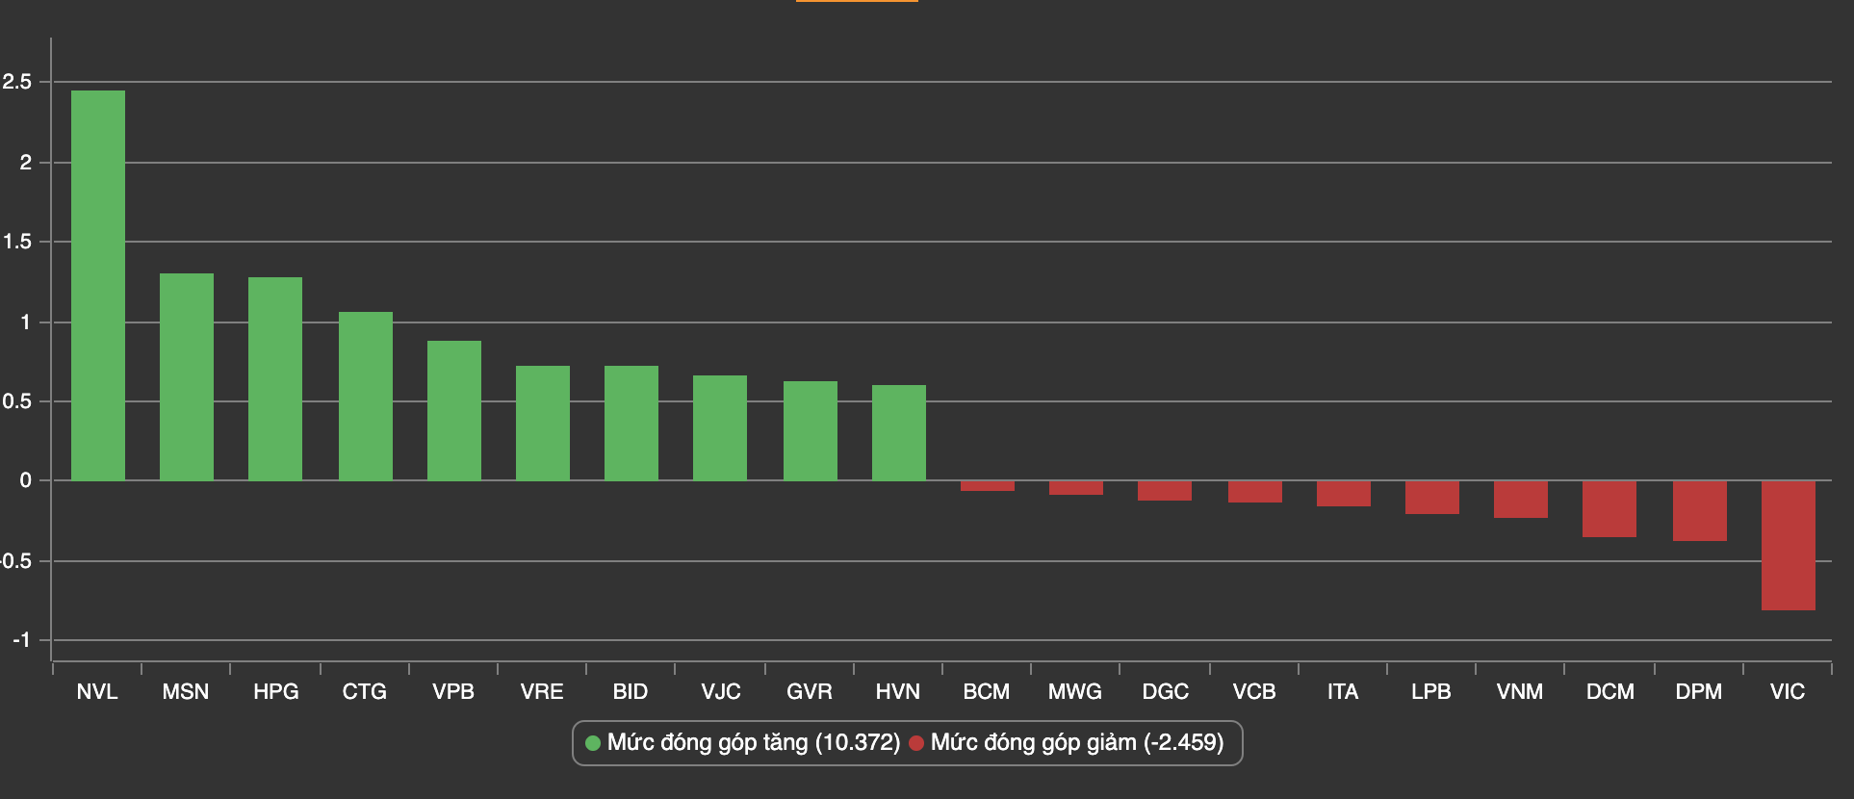Viewport: 1854px width, 799px height.
Task: Click the ITA axis label
Action: click(1343, 691)
